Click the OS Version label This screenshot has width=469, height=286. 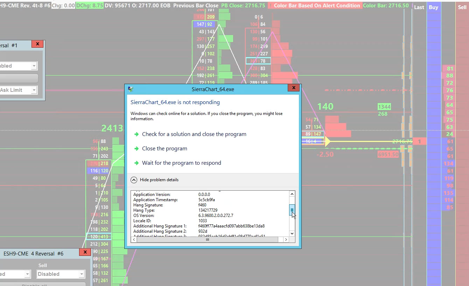coord(144,216)
